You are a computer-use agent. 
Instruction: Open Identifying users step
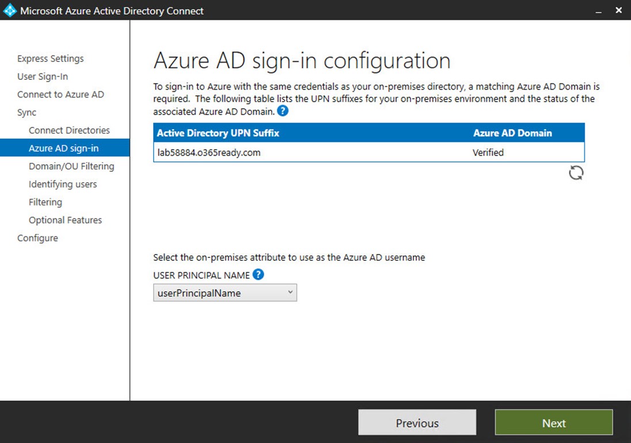63,184
